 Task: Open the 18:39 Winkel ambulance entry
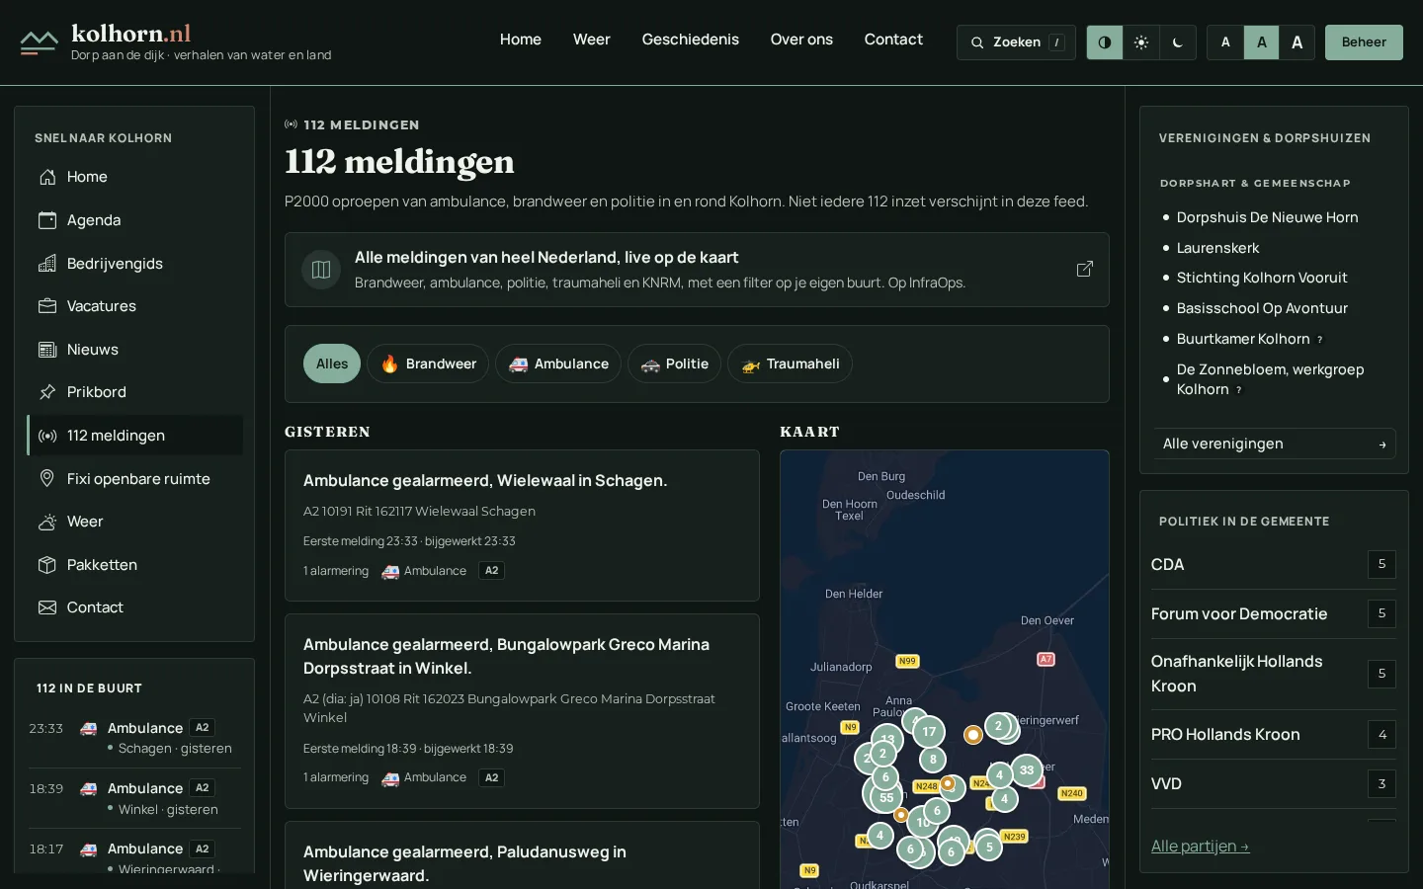coord(134,798)
